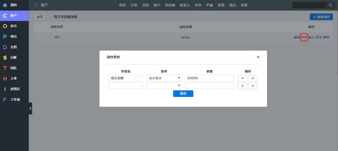Switch to the 合同 contracts tab

(x=145, y=5)
